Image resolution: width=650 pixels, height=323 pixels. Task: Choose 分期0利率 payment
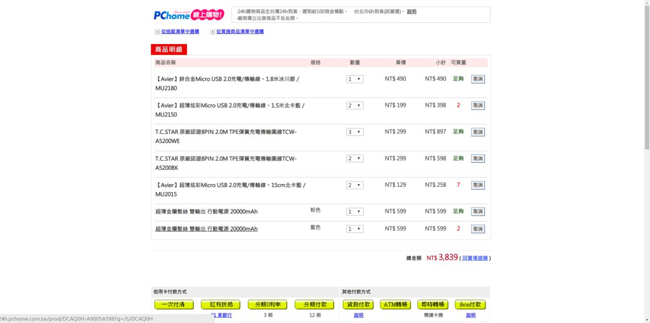(x=268, y=305)
